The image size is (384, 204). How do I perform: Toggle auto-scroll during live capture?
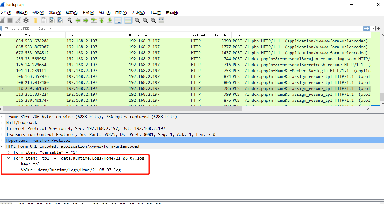click(x=118, y=20)
